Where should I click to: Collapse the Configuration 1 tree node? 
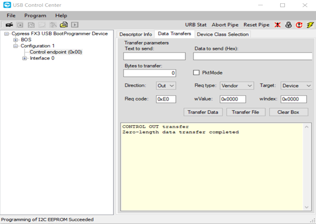pyautogui.click(x=16, y=46)
